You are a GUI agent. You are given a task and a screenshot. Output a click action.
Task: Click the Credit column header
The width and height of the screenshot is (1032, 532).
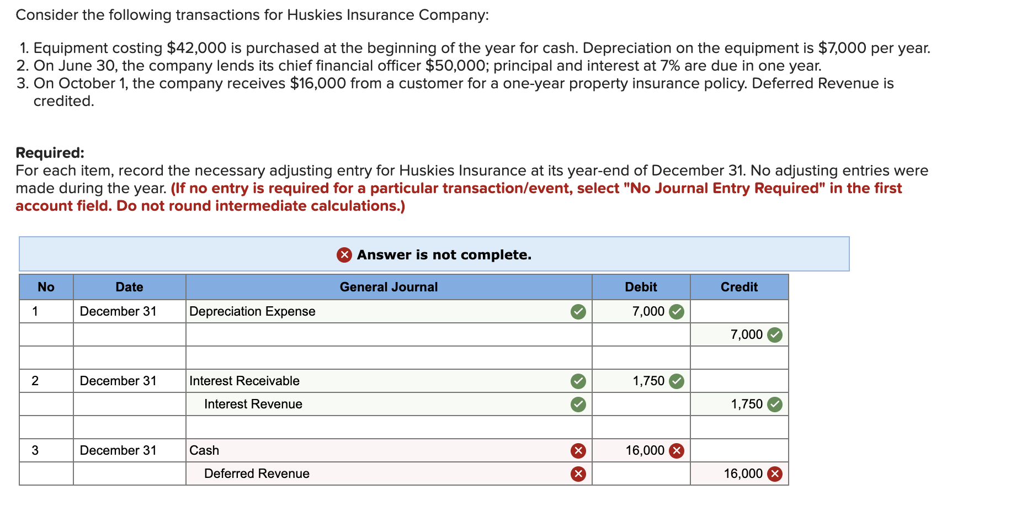click(739, 287)
